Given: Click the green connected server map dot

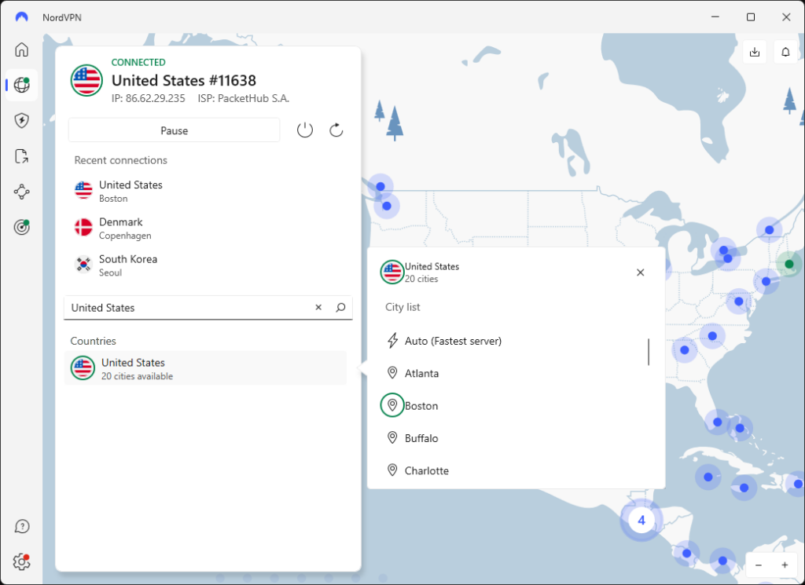Looking at the screenshot, I should (789, 264).
